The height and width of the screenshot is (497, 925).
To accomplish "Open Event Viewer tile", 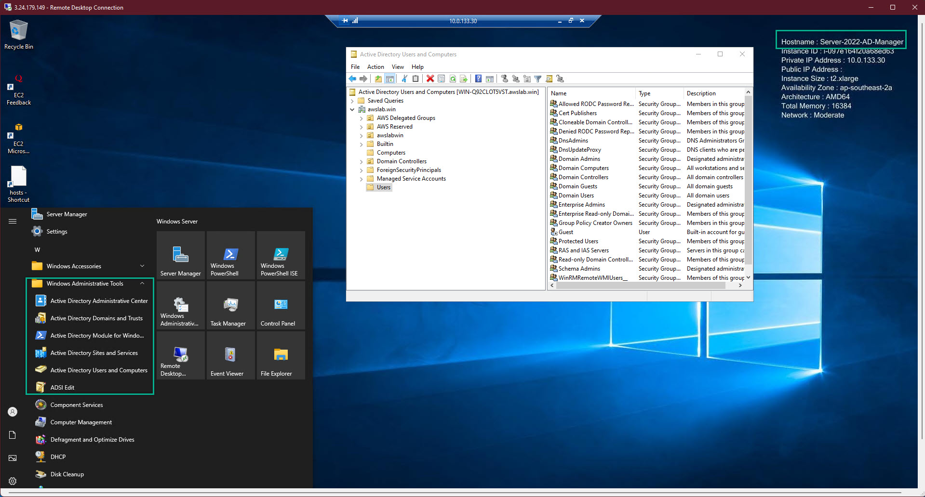I will point(231,355).
